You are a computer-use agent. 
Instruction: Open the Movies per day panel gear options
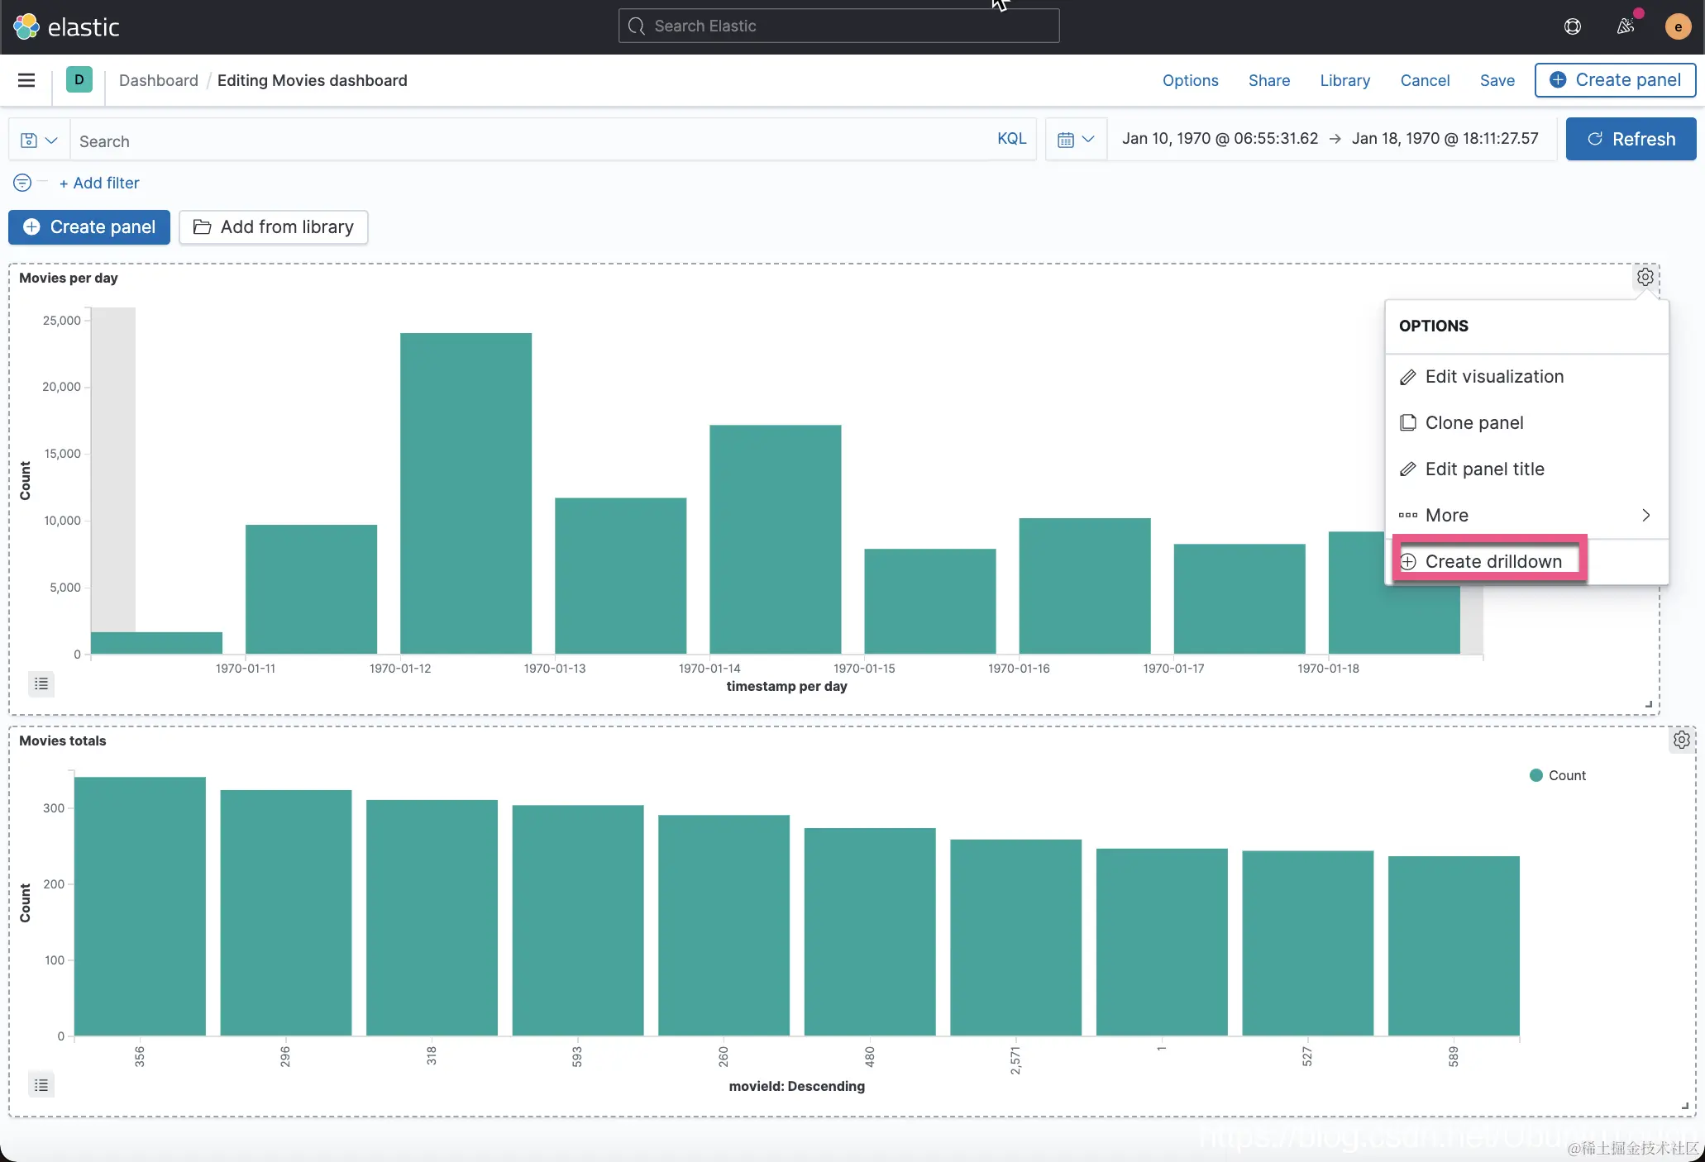[1645, 277]
